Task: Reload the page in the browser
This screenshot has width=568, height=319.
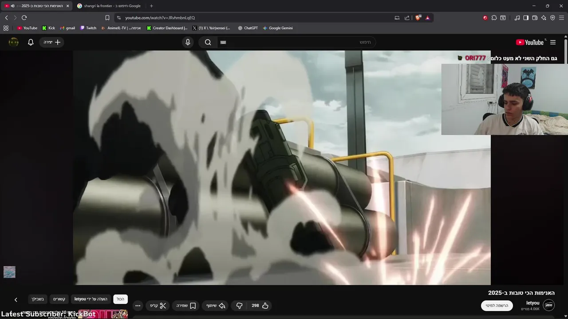Action: click(24, 18)
